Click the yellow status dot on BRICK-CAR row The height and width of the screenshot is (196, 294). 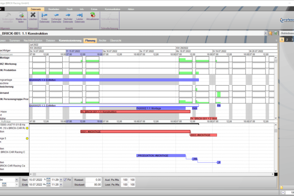[x=27, y=128]
